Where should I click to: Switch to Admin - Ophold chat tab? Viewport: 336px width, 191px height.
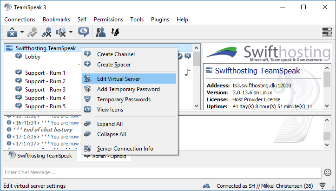(x=105, y=156)
